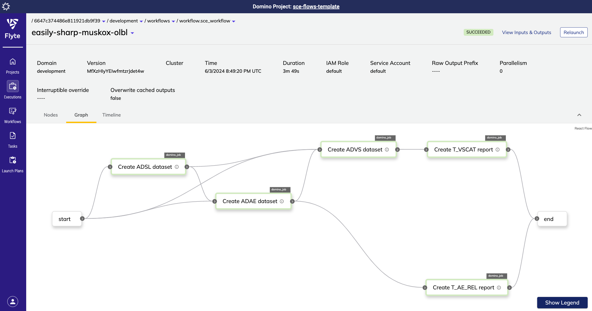Click the user profile icon at bottom
Image resolution: width=592 pixels, height=311 pixels.
(x=12, y=301)
